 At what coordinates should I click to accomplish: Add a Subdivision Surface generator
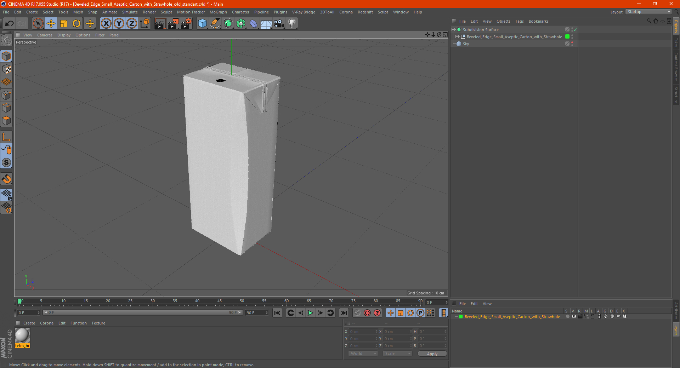[x=228, y=24]
